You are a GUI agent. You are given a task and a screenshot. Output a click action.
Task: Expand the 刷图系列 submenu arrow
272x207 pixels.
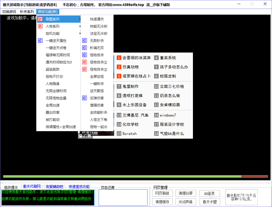80,19
